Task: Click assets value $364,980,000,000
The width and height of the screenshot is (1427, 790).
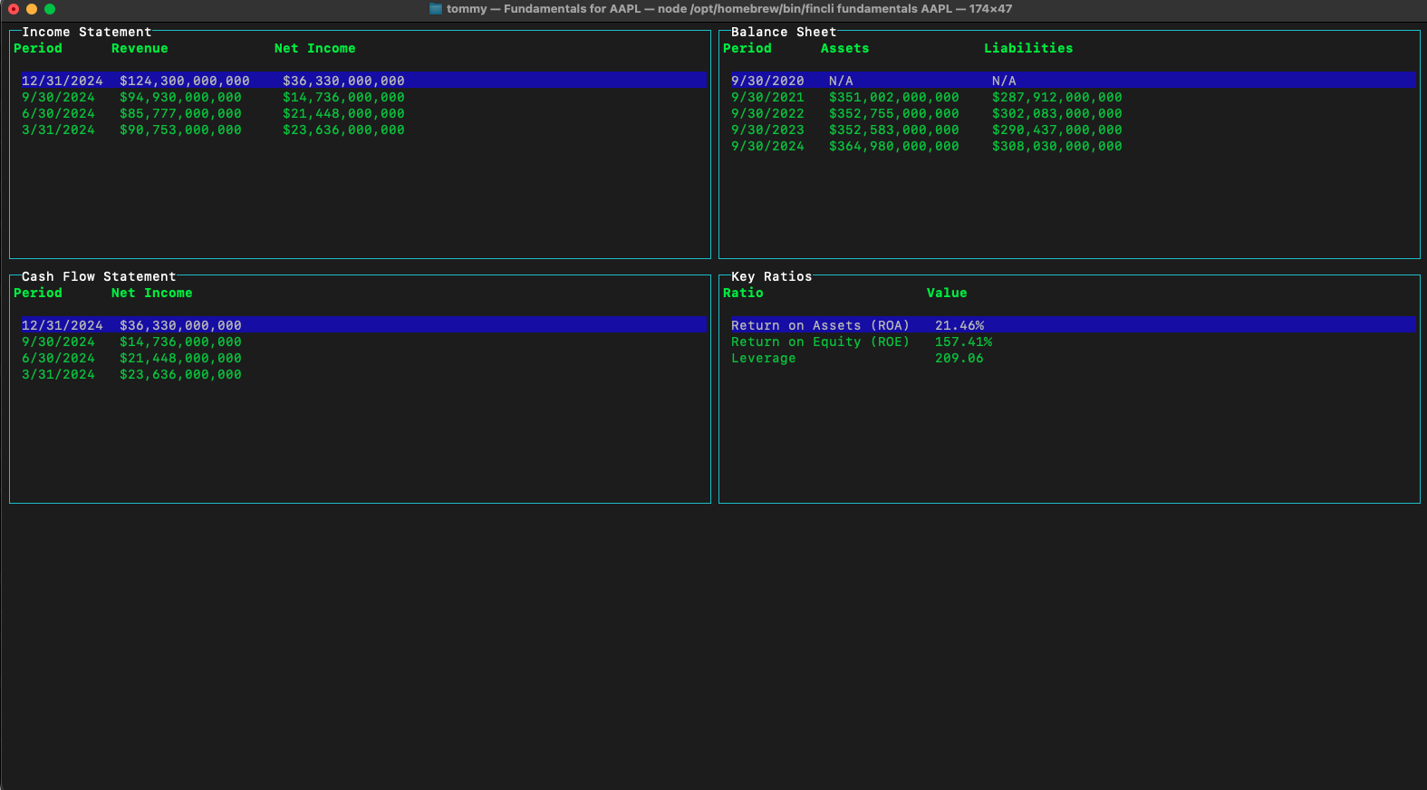Action: pos(894,146)
